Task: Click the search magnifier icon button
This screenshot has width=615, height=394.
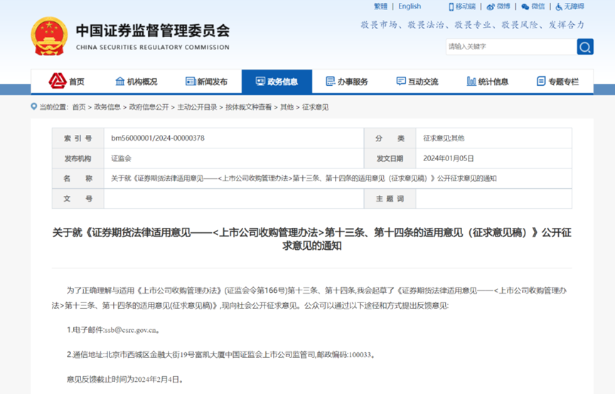Action: pyautogui.click(x=585, y=47)
